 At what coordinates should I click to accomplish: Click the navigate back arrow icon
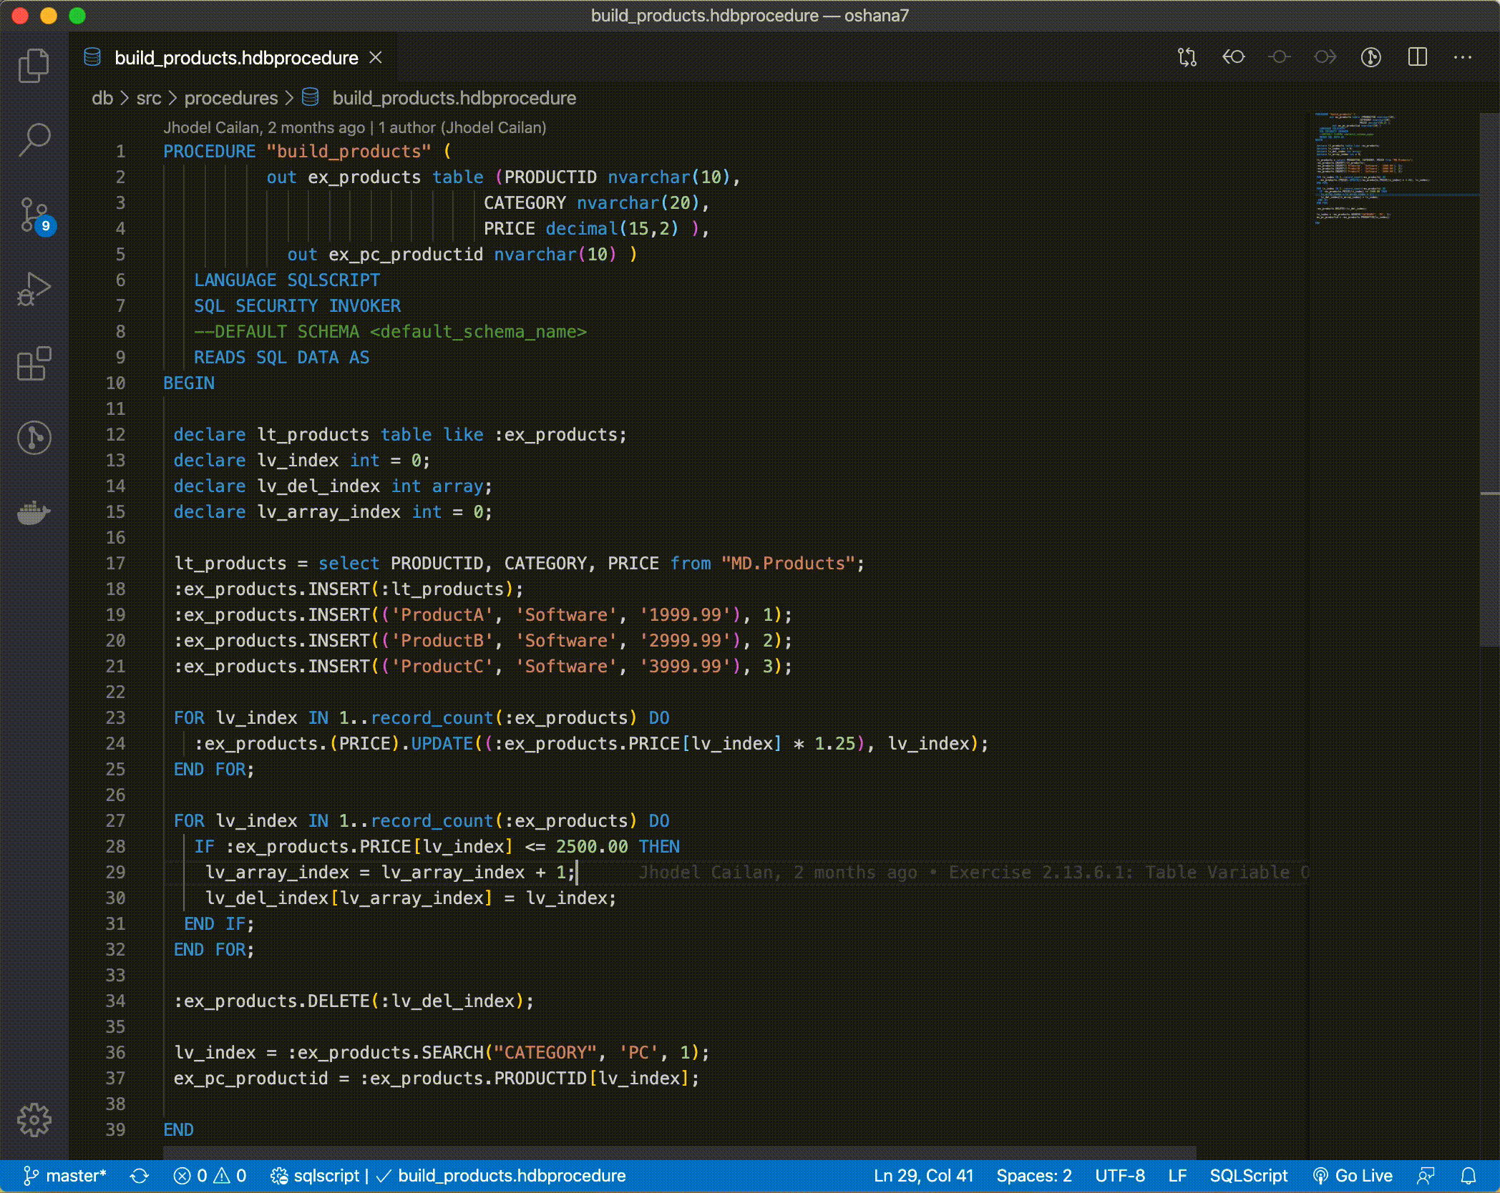point(1236,57)
